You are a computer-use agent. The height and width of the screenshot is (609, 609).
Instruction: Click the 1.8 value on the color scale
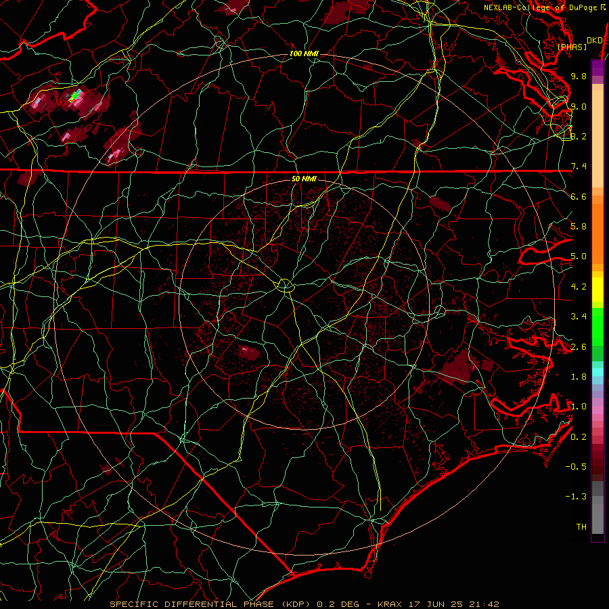(x=579, y=377)
